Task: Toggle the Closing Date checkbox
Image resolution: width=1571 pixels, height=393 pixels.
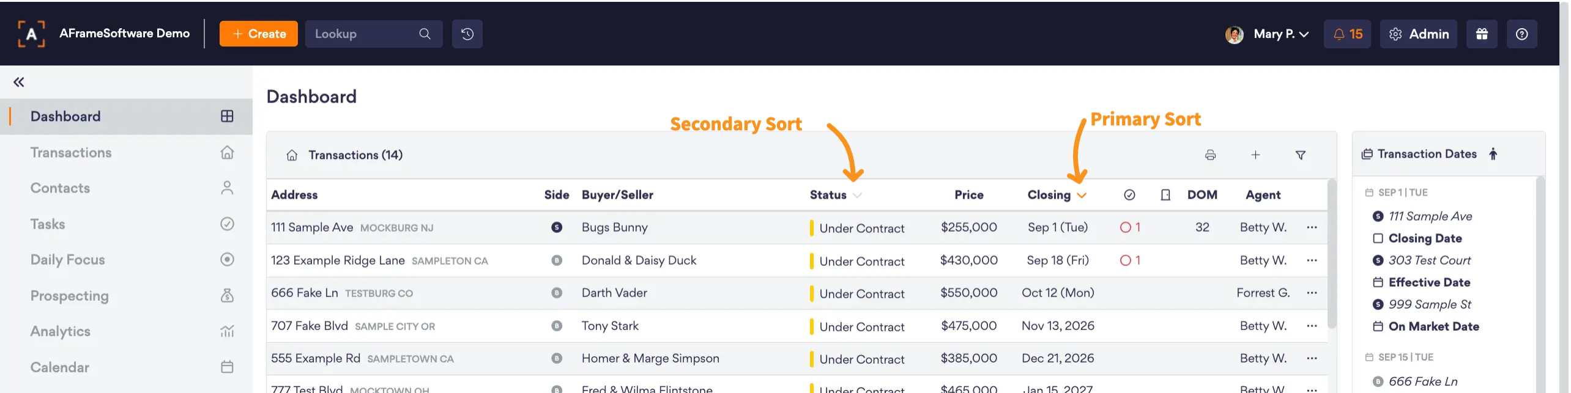Action: pyautogui.click(x=1378, y=238)
